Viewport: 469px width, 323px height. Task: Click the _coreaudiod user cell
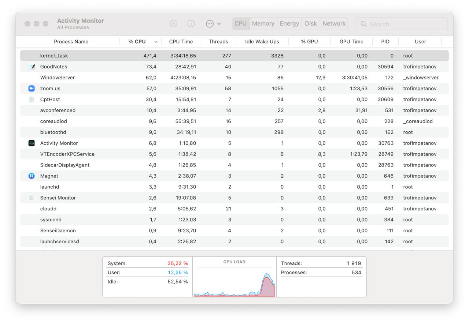tap(418, 121)
